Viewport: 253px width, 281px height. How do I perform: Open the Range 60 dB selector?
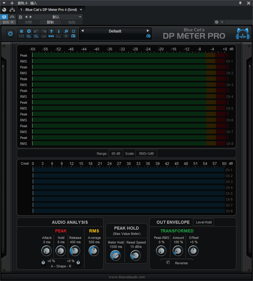click(116, 153)
